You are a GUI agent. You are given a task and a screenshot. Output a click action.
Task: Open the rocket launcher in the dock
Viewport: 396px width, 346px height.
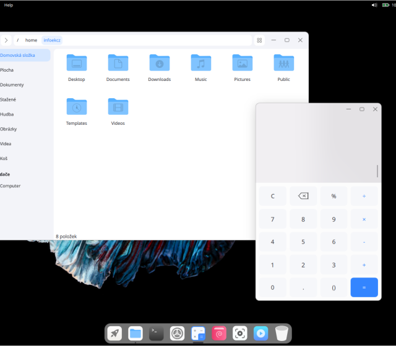click(114, 334)
